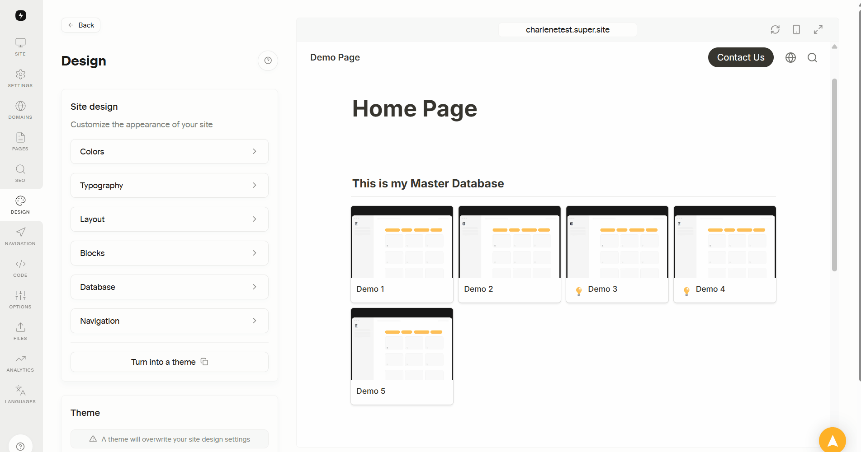Expand the Database design settings
861x452 pixels.
coord(170,287)
